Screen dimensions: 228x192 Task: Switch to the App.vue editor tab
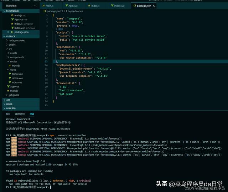point(72,6)
